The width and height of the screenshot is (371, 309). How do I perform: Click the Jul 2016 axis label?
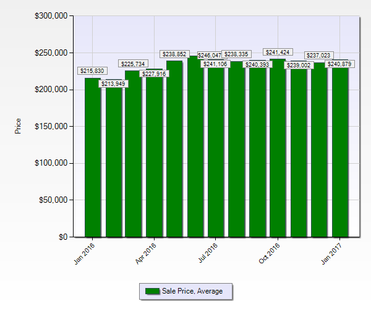tap(208, 253)
